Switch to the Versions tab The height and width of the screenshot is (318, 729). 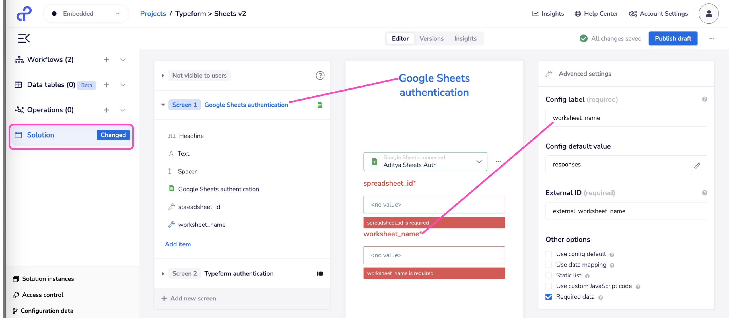tap(431, 39)
